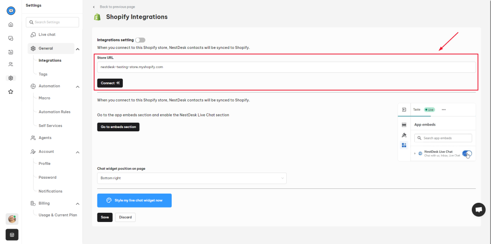Expand NestDesk Live Chat triangle in preview
This screenshot has height=244, width=491.
click(415, 153)
